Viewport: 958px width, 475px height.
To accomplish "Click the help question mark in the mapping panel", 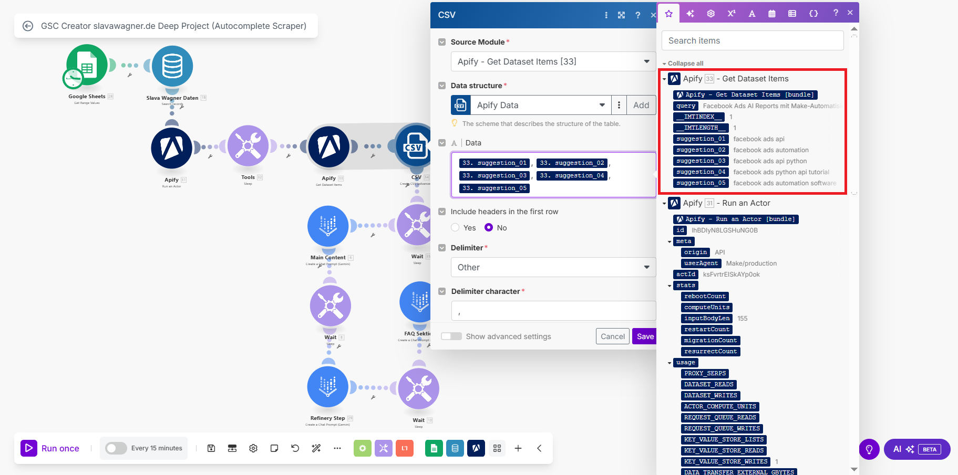I will tap(836, 13).
